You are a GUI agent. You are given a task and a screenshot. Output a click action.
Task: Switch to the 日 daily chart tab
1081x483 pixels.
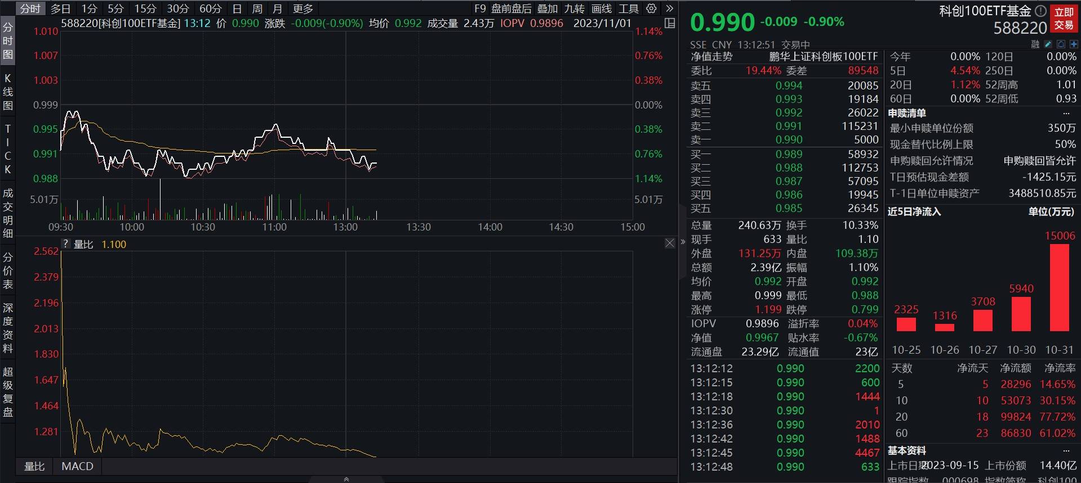237,8
